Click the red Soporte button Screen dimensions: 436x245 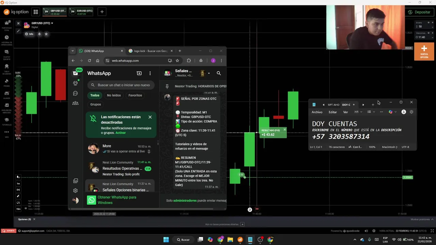[9, 231]
